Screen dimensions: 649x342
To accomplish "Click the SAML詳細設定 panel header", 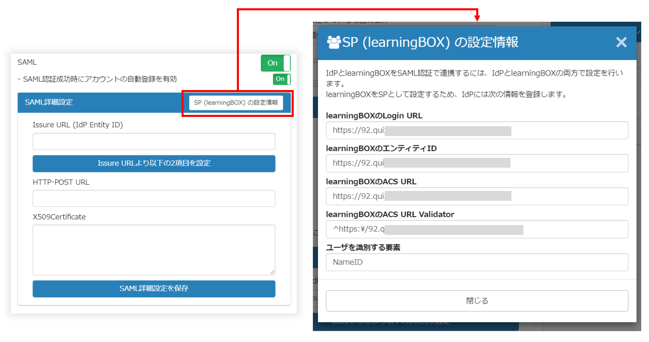I will pos(98,102).
